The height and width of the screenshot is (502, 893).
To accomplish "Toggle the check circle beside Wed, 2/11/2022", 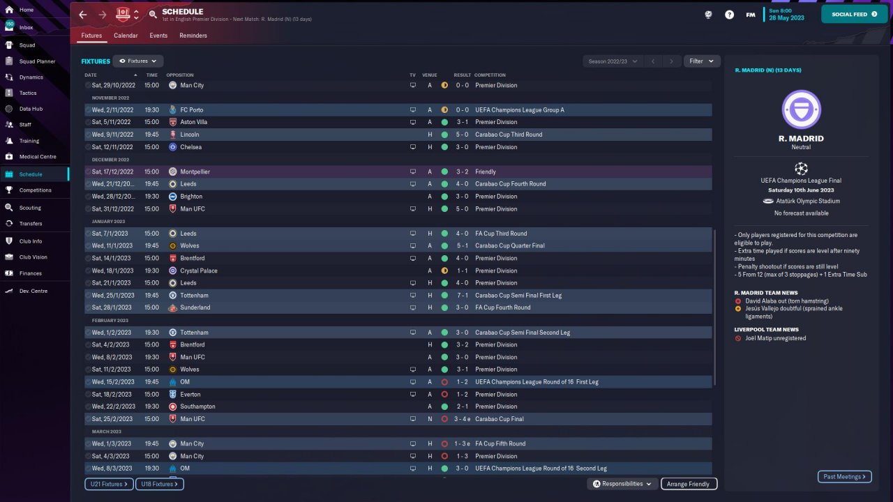I will (x=88, y=109).
